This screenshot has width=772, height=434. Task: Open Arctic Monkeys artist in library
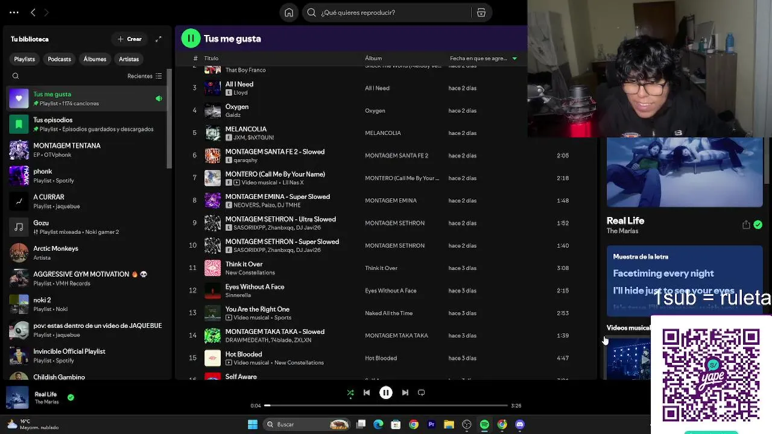pyautogui.click(x=86, y=253)
